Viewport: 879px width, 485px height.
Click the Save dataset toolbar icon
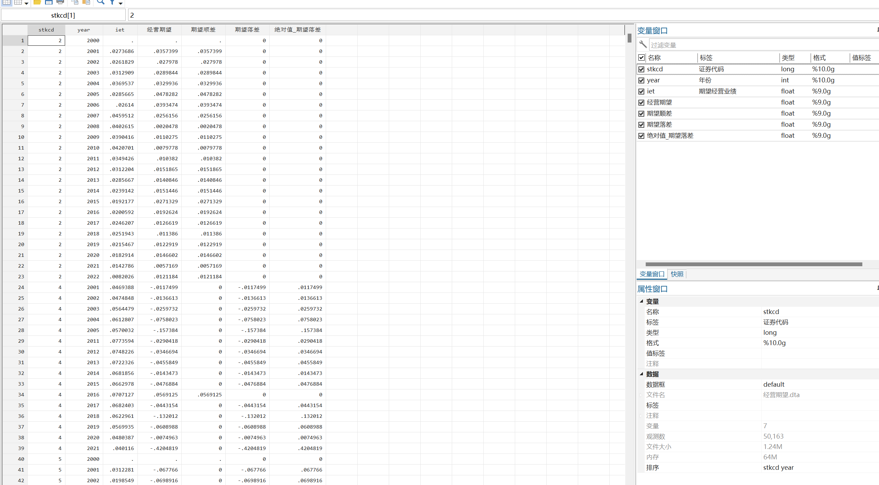pyautogui.click(x=49, y=2)
